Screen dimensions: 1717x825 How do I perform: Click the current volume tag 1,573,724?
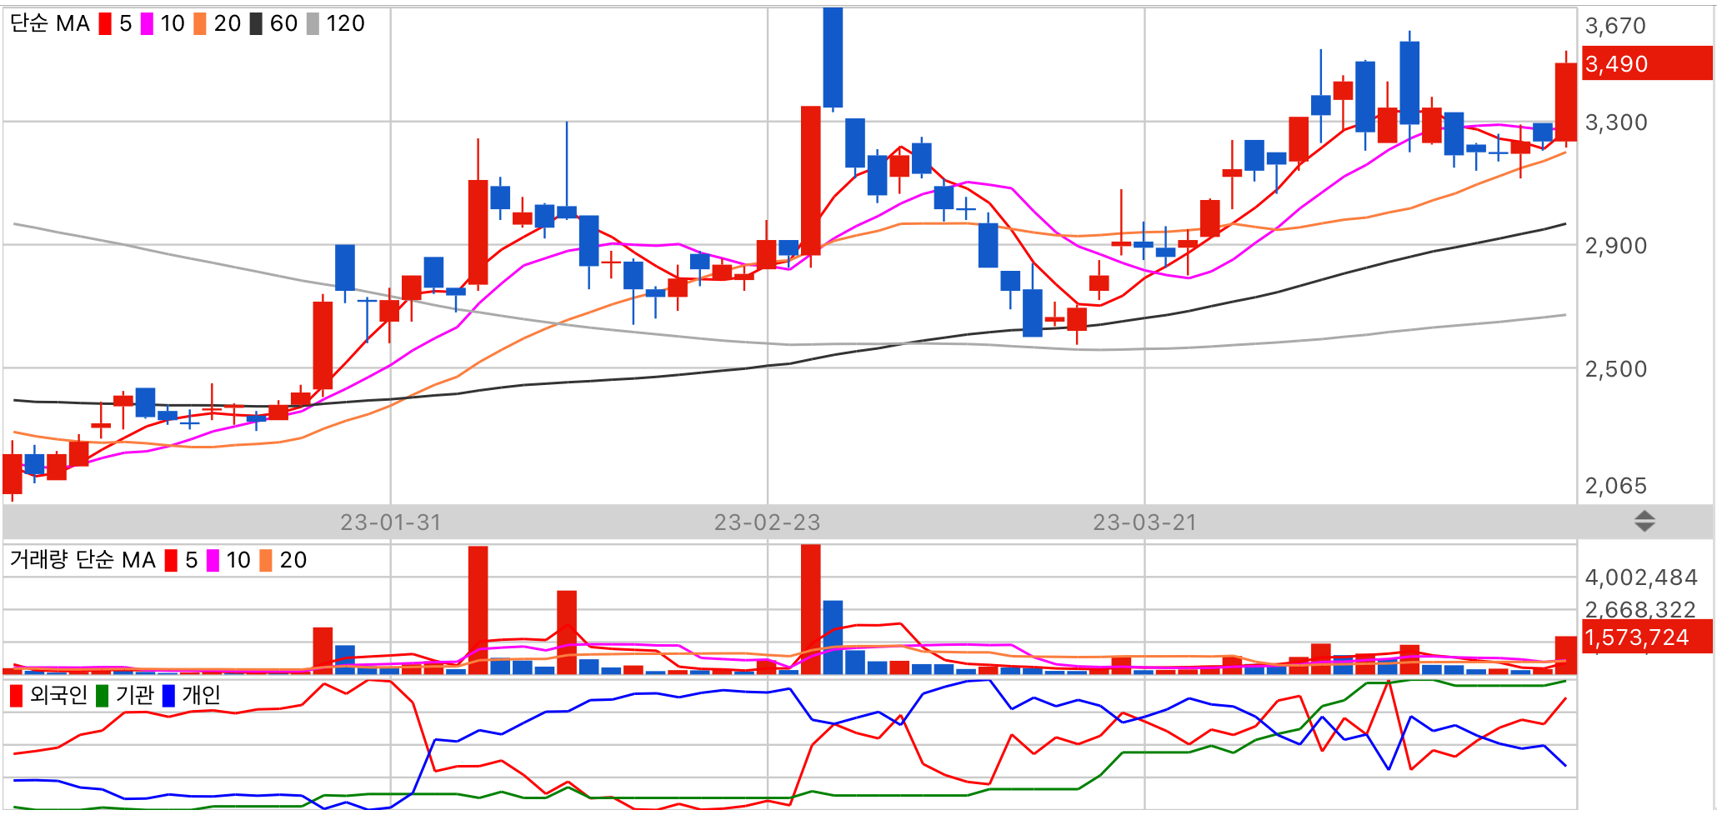pos(1647,637)
